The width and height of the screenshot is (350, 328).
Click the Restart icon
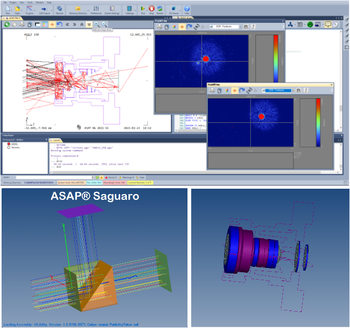point(160,9)
